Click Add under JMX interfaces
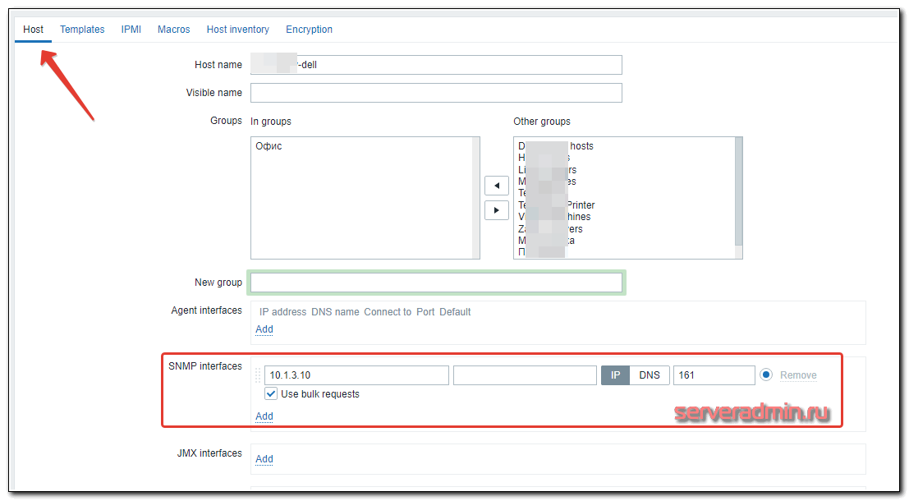The width and height of the screenshot is (909, 501). coord(264,459)
